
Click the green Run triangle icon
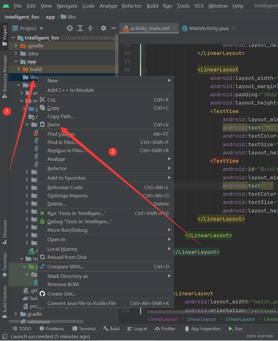tap(43, 213)
